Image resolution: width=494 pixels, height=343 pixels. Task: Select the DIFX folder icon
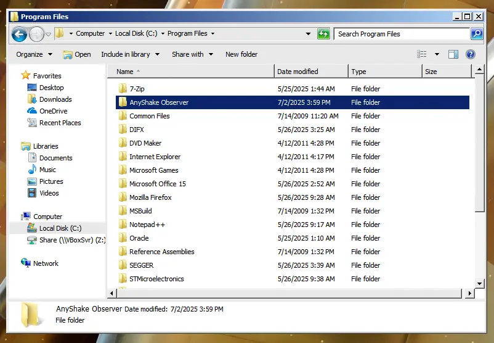(123, 130)
